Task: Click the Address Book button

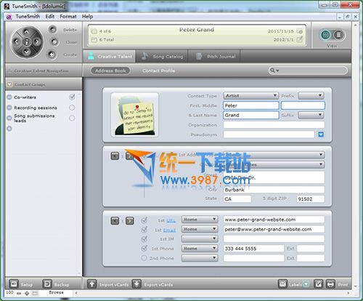Action: point(110,71)
